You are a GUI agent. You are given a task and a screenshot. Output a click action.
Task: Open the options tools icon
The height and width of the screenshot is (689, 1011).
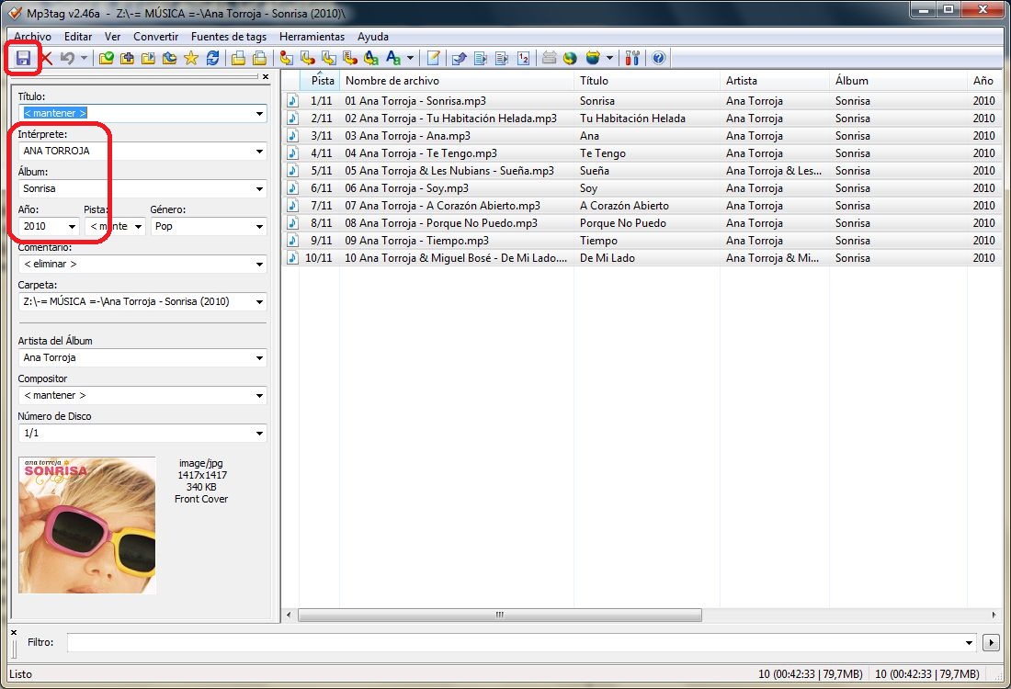point(632,58)
